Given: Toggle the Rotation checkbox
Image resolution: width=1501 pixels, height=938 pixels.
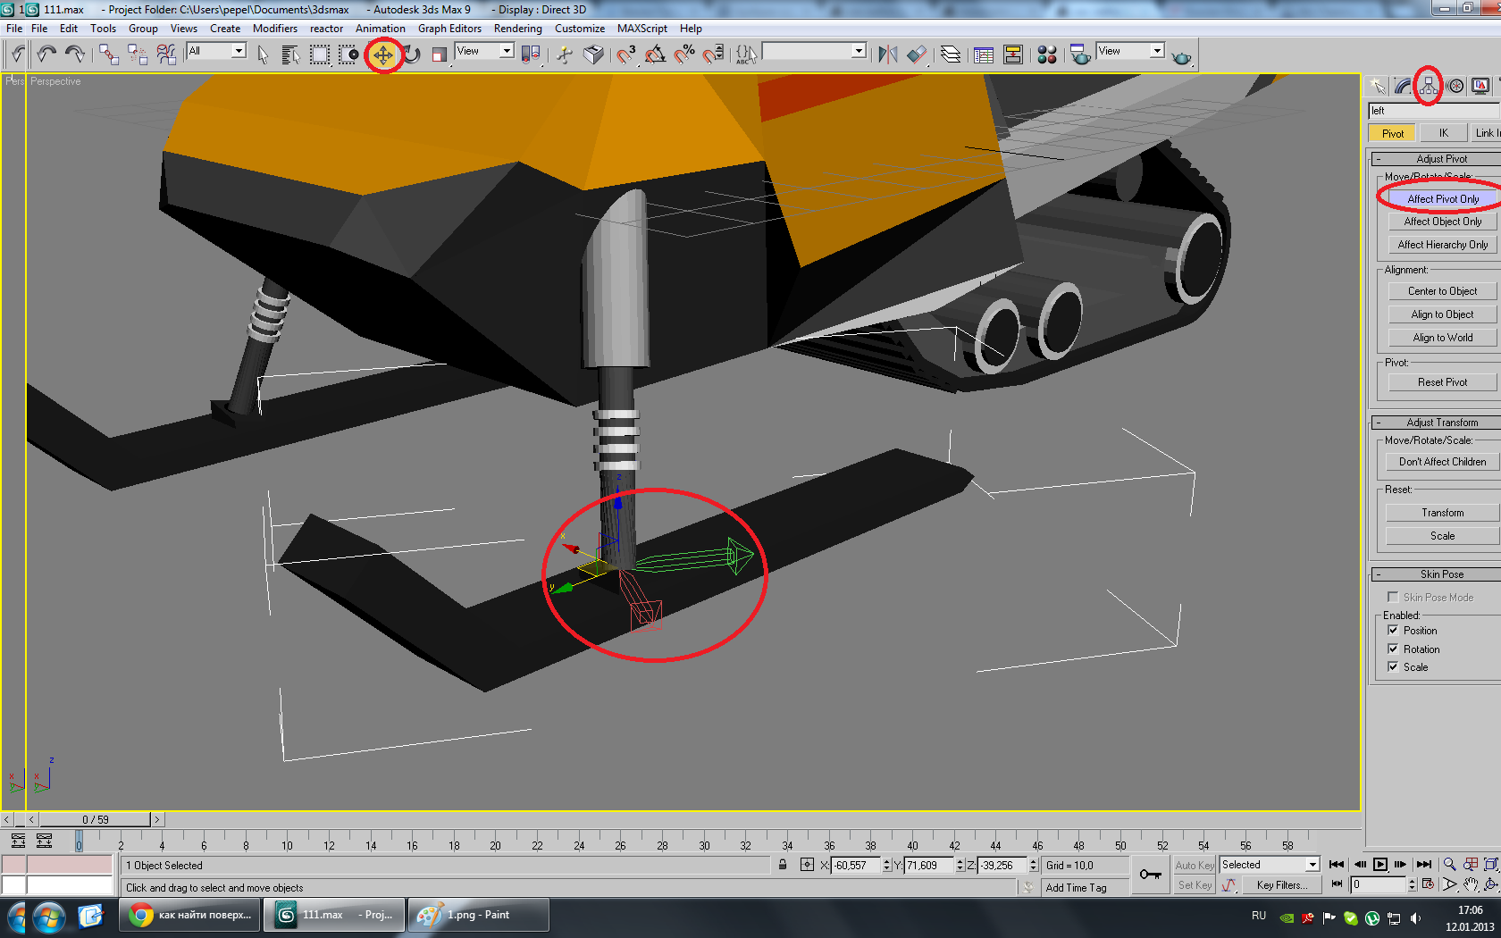Looking at the screenshot, I should tap(1393, 649).
